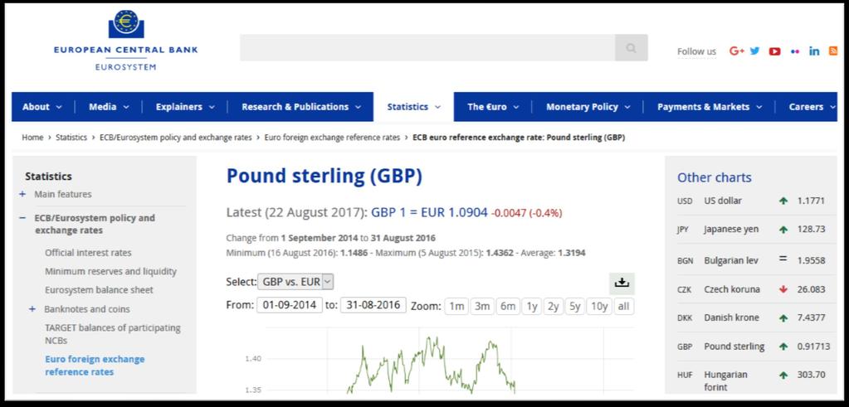Click the up arrow next to Danish krone

click(783, 317)
